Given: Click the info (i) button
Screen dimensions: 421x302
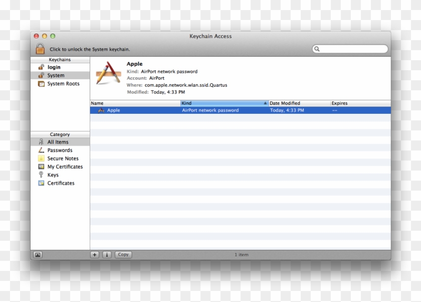Looking at the screenshot, I should pyautogui.click(x=107, y=255).
